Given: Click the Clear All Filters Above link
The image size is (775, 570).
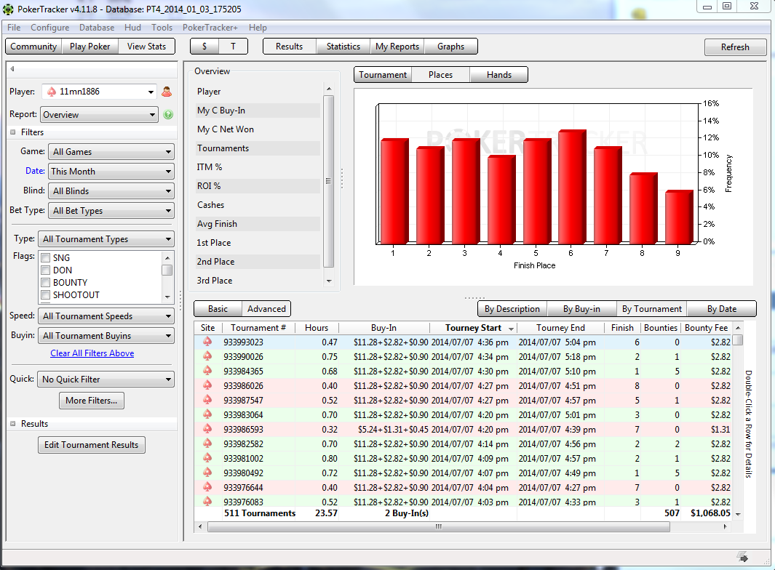Looking at the screenshot, I should [92, 353].
